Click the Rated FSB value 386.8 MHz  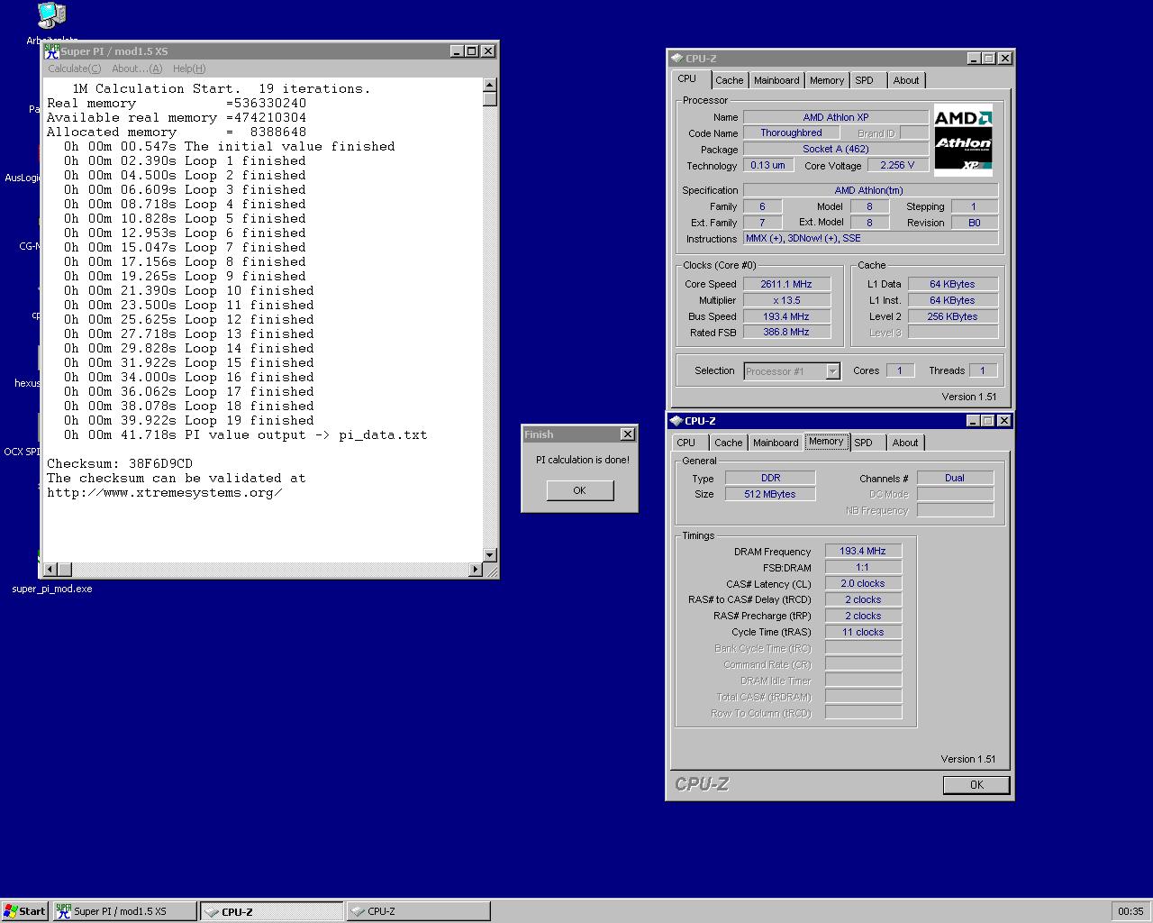(786, 333)
